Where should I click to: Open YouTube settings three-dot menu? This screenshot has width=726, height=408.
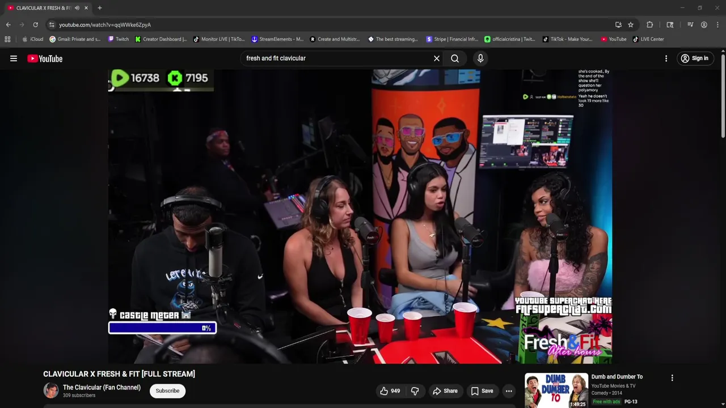(x=666, y=58)
